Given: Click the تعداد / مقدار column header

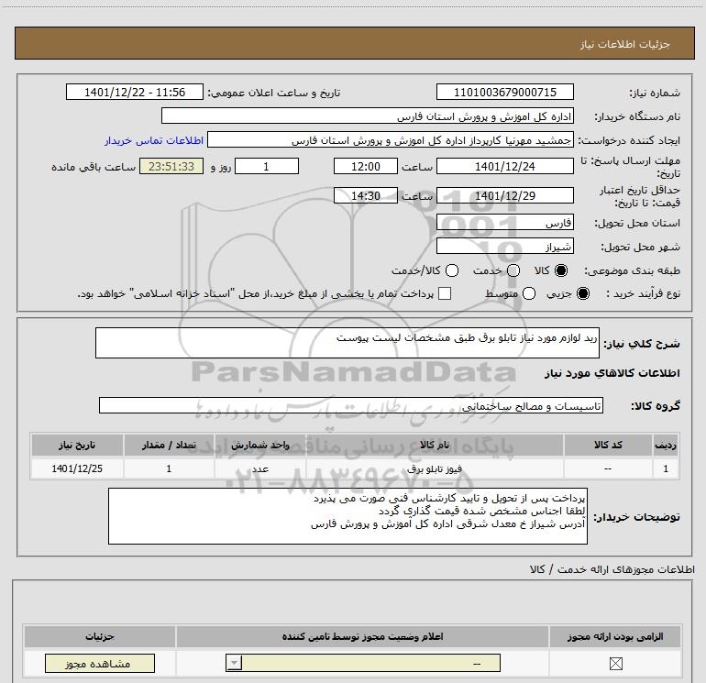Looking at the screenshot, I should click(169, 445).
